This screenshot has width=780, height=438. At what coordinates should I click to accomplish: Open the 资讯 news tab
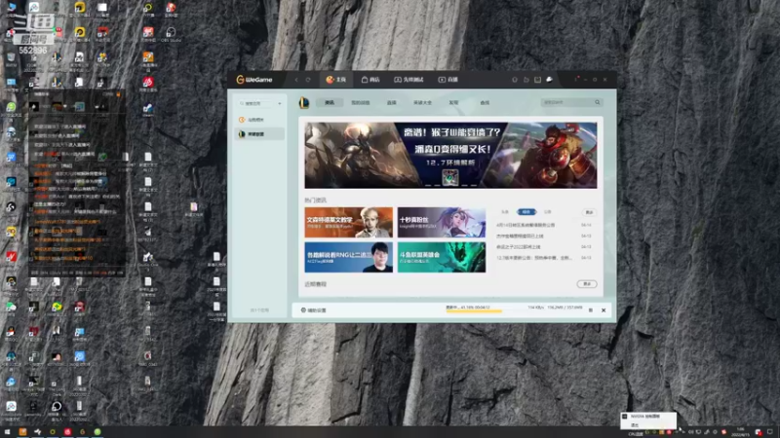[x=330, y=103]
